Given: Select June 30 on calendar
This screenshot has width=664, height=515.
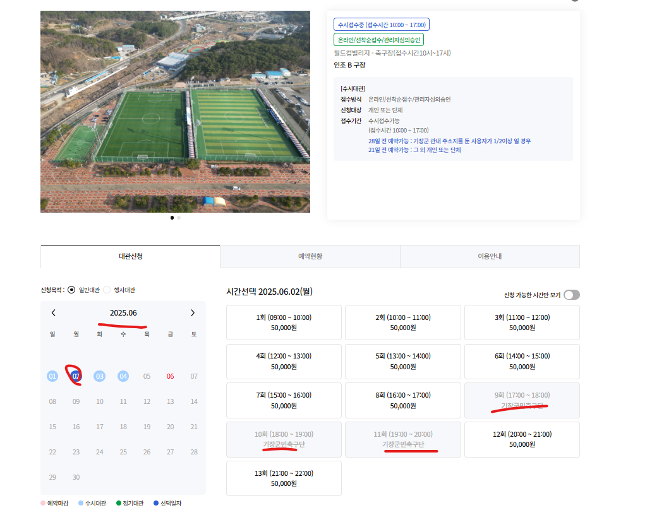Looking at the screenshot, I should [x=76, y=477].
